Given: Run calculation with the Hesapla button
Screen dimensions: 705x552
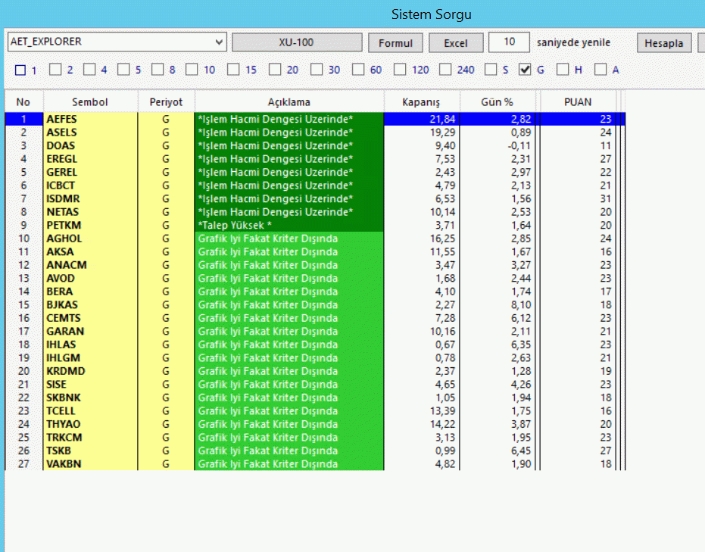Looking at the screenshot, I should (663, 43).
